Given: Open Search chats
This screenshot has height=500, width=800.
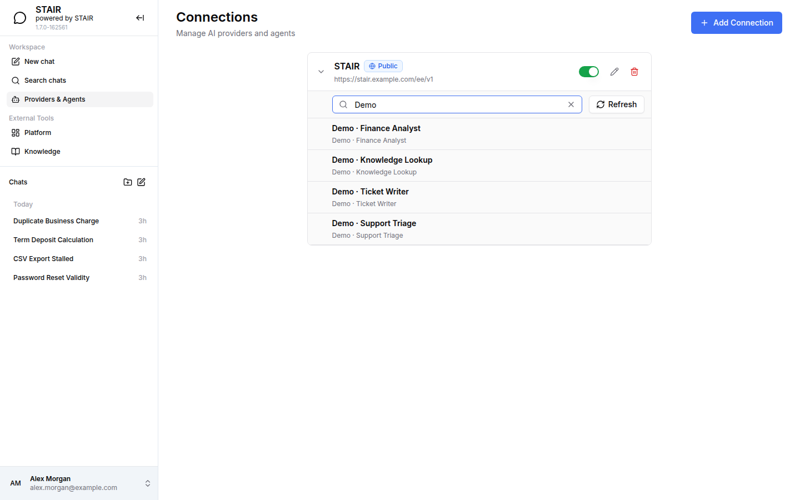Looking at the screenshot, I should [x=80, y=81].
